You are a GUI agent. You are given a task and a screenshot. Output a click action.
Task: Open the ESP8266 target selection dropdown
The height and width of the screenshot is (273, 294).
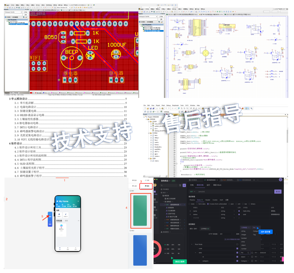point(179,111)
